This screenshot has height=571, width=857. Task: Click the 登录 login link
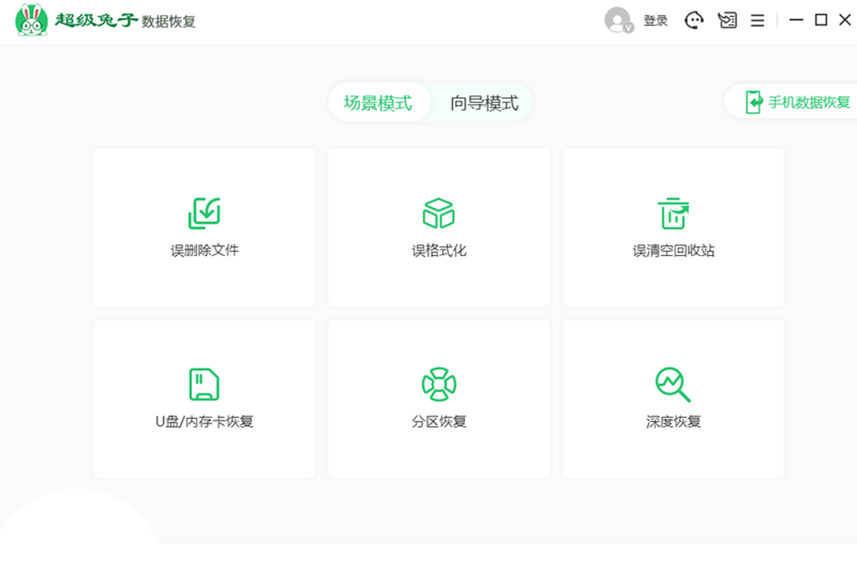[x=656, y=20]
